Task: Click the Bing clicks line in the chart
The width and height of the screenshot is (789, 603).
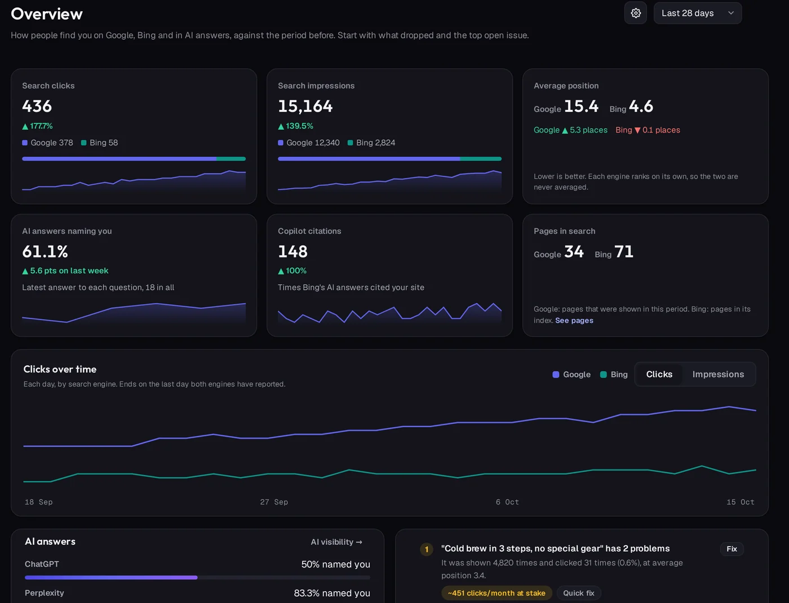Action: point(389,474)
